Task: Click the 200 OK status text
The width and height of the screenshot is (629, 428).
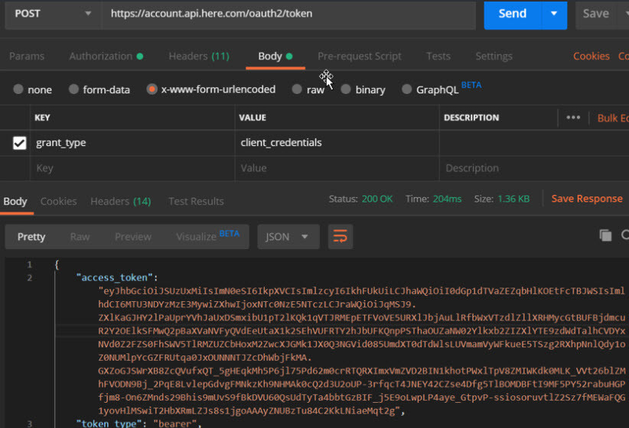Action: [x=377, y=199]
